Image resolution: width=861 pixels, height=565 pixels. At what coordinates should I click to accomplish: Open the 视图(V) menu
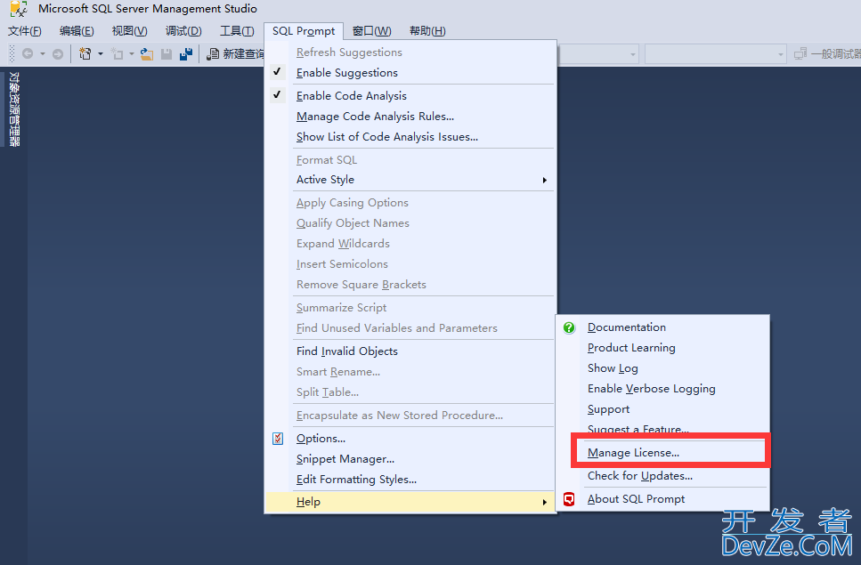[x=130, y=31]
